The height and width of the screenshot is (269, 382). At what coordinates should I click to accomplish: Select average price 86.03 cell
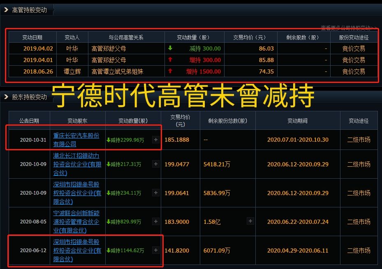click(x=266, y=48)
